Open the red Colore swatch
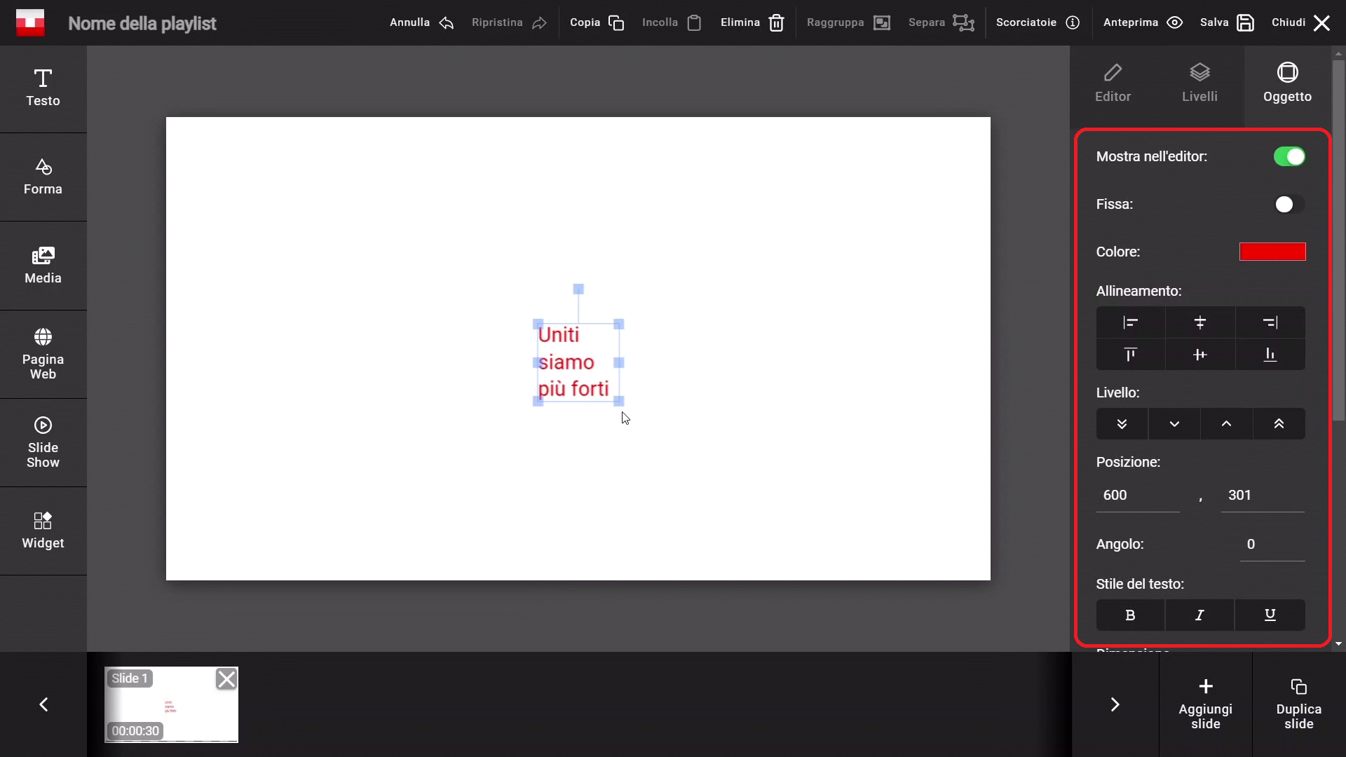Viewport: 1346px width, 757px height. pyautogui.click(x=1272, y=252)
